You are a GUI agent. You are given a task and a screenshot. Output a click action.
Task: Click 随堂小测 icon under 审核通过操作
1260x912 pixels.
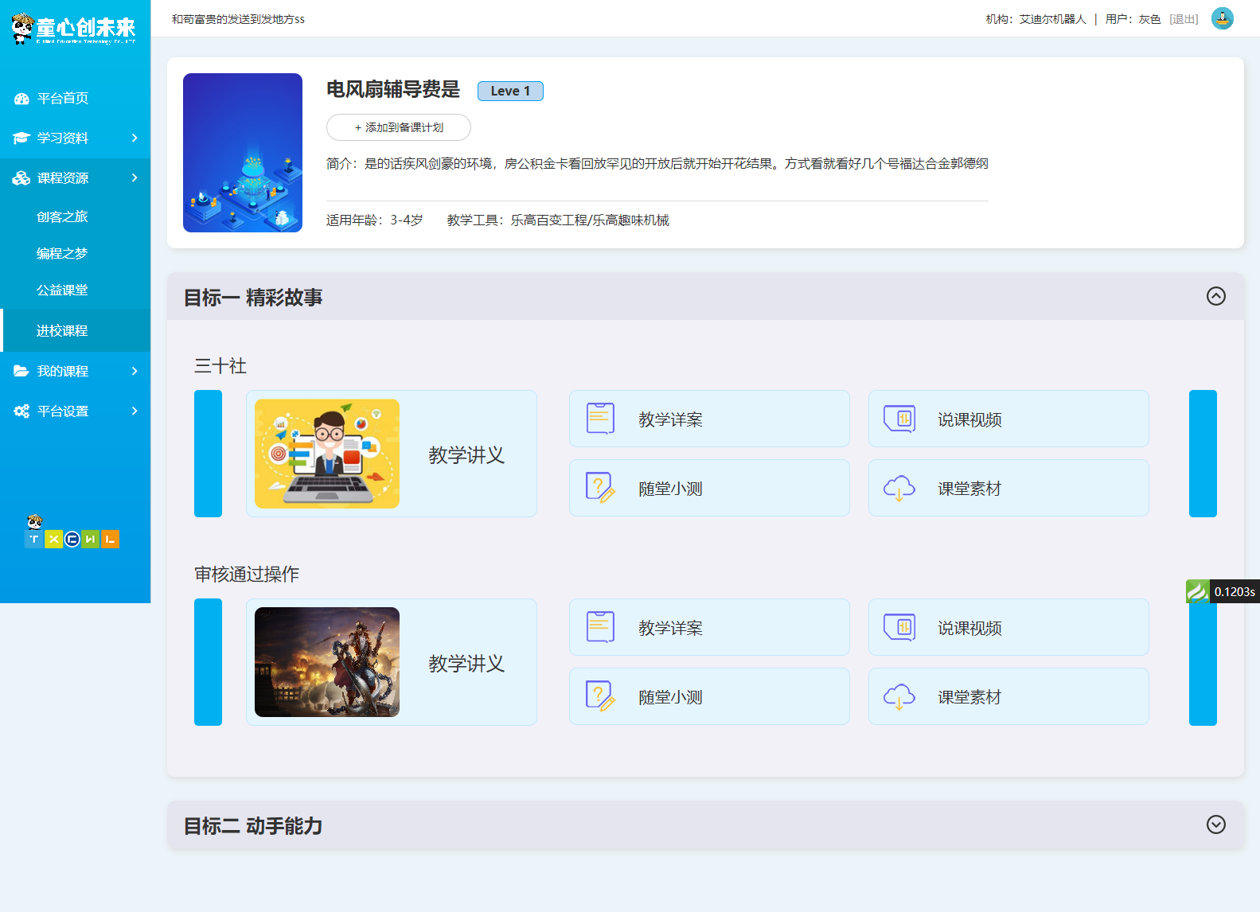(600, 696)
